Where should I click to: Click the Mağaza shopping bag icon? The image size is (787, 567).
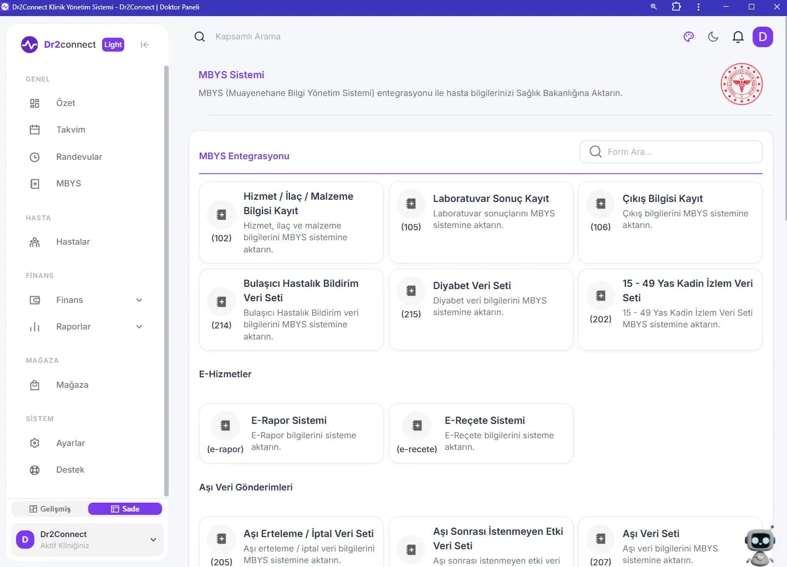34,385
